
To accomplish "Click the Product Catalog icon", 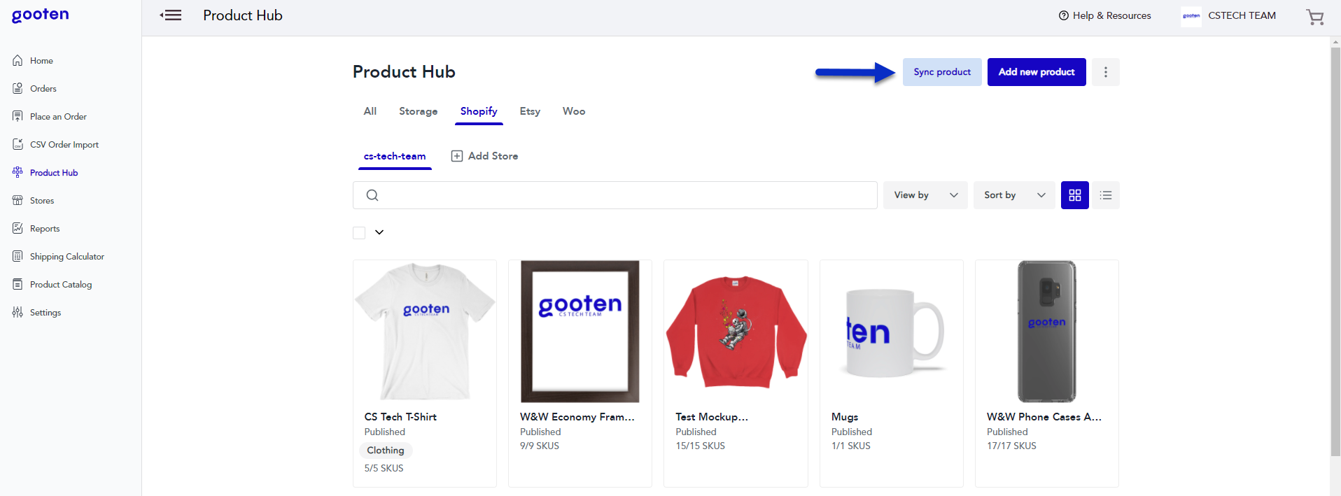I will (17, 284).
